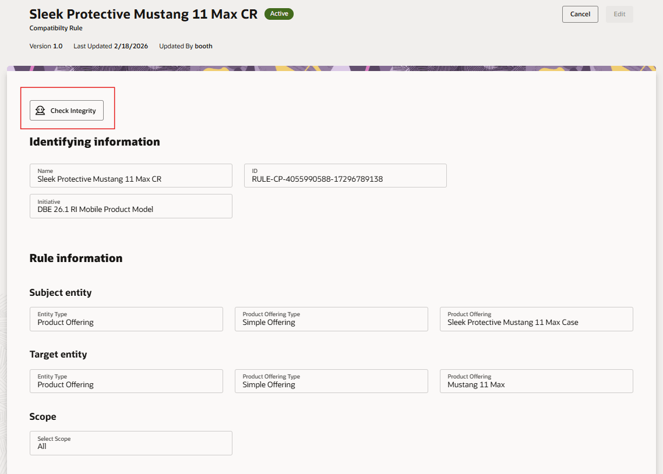Click the Updated By booth text
Image resolution: width=663 pixels, height=474 pixels.
186,46
